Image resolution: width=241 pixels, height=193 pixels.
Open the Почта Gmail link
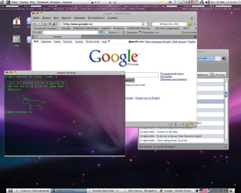[x=93, y=41]
